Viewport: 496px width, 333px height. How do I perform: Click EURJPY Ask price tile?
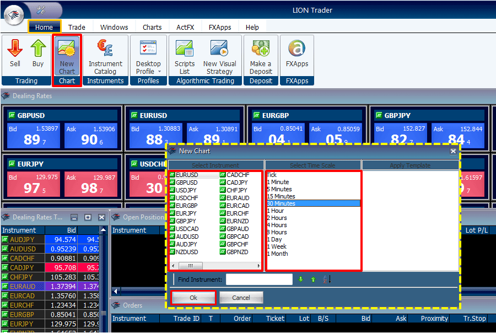pyautogui.click(x=91, y=184)
